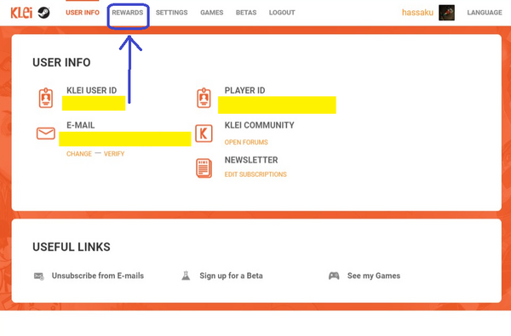Open the Settings tab
Viewport: 511px width, 336px height.
[172, 13]
